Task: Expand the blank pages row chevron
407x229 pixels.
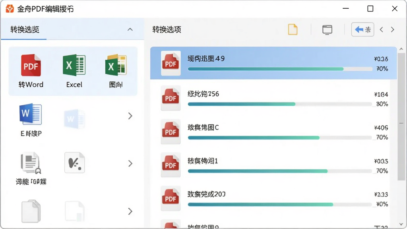Action: coord(130,212)
